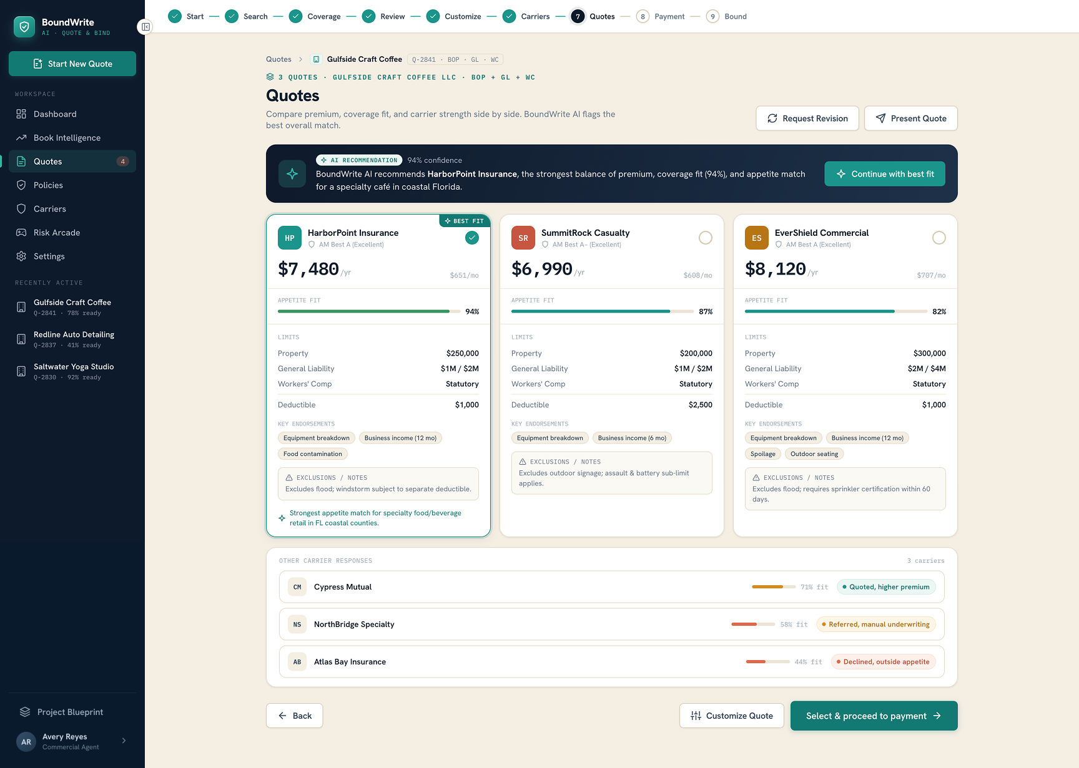Image resolution: width=1079 pixels, height=768 pixels.
Task: Expand the Cypress Mutual row
Action: click(x=612, y=587)
